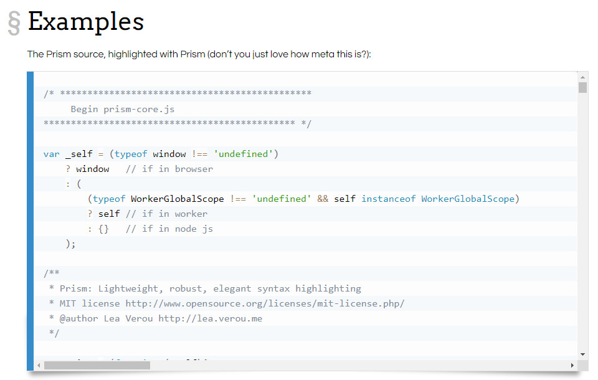
Task: Click the vertical scrollbar thumb
Action: pos(582,87)
